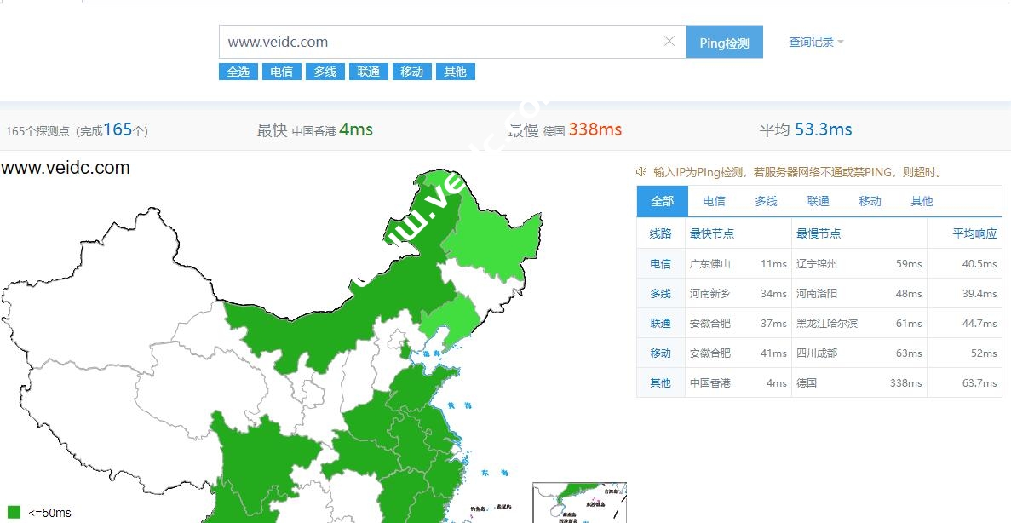Click the green <=50ms legend swatch

pos(14,511)
